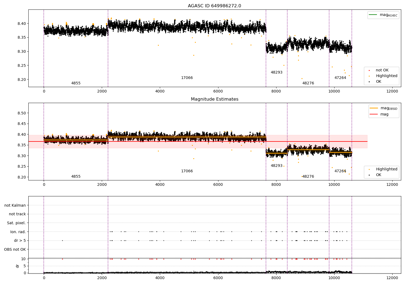Click the 5 tick on dr axis
Screen dimensions: 405x284
(25, 266)
